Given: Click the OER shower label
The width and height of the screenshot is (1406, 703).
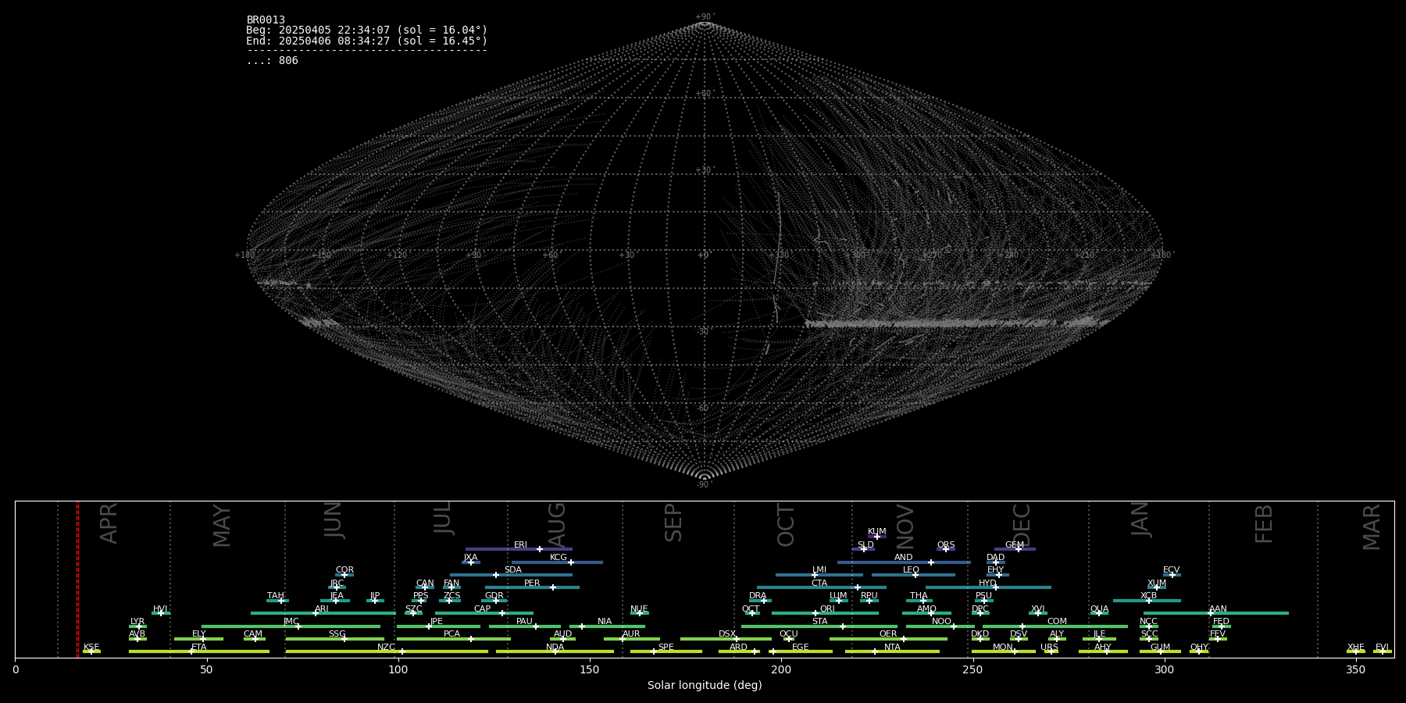Looking at the screenshot, I should pyautogui.click(x=888, y=634).
